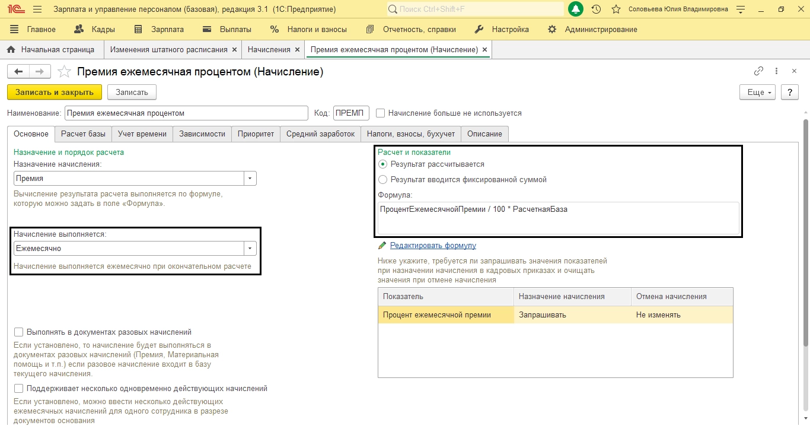Open history clock icon
This screenshot has width=810, height=432.
click(x=597, y=9)
